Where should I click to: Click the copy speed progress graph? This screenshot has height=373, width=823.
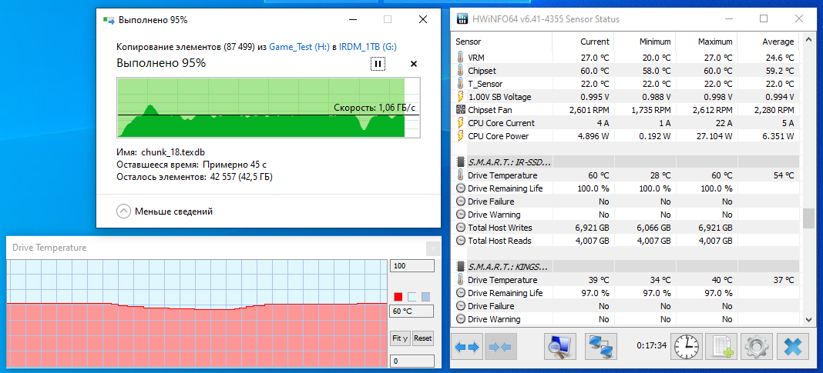click(x=268, y=108)
